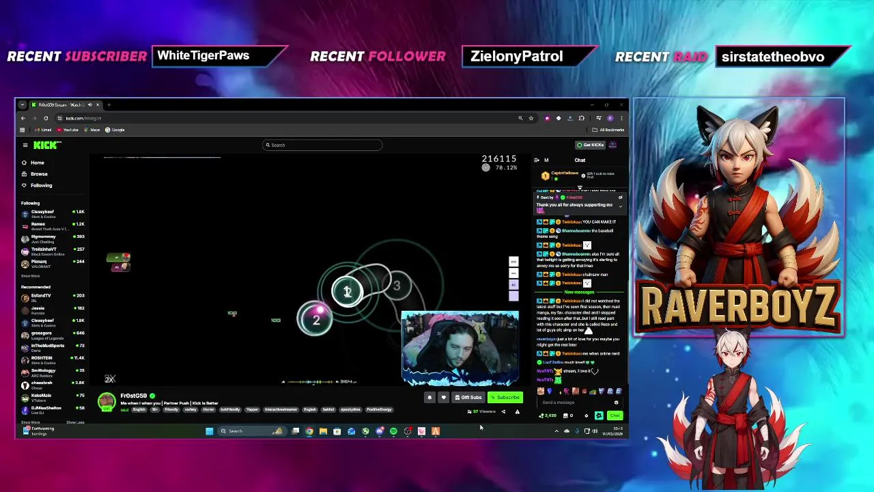Expand recommended list via bottom Show More

(x=30, y=422)
